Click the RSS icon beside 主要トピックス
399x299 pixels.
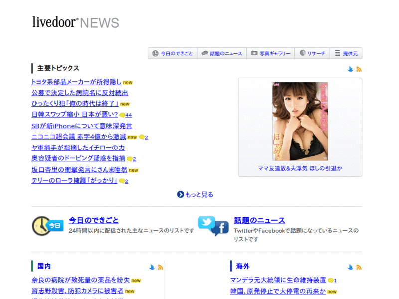coord(359,69)
